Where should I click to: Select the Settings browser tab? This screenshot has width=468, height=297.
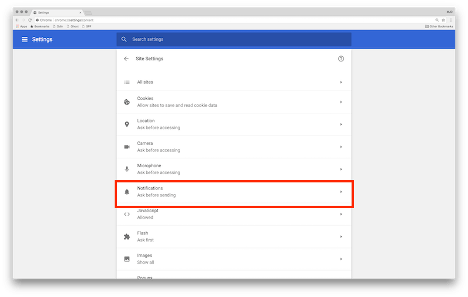tap(57, 12)
